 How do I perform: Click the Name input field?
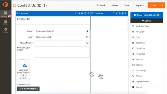coord(62,31)
